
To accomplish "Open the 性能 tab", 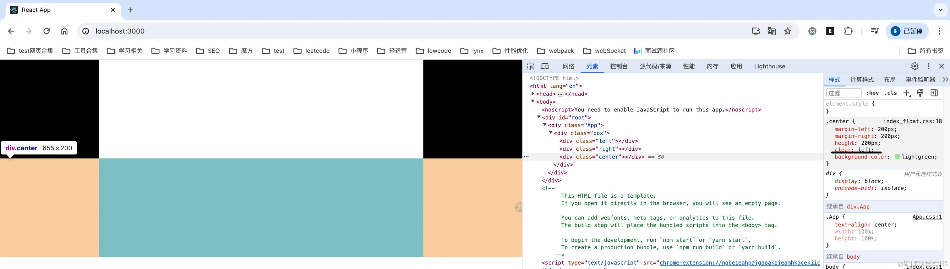I will (x=689, y=66).
